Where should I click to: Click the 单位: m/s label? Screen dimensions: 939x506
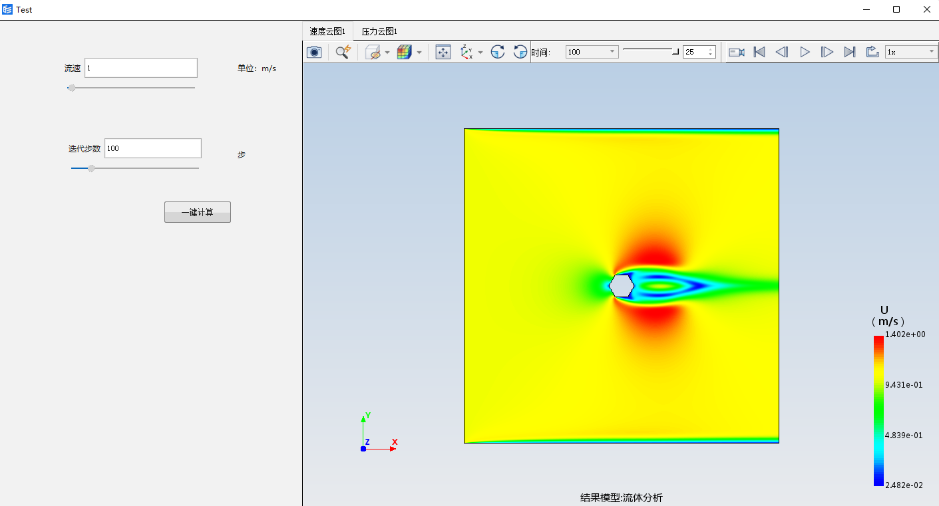coord(257,68)
